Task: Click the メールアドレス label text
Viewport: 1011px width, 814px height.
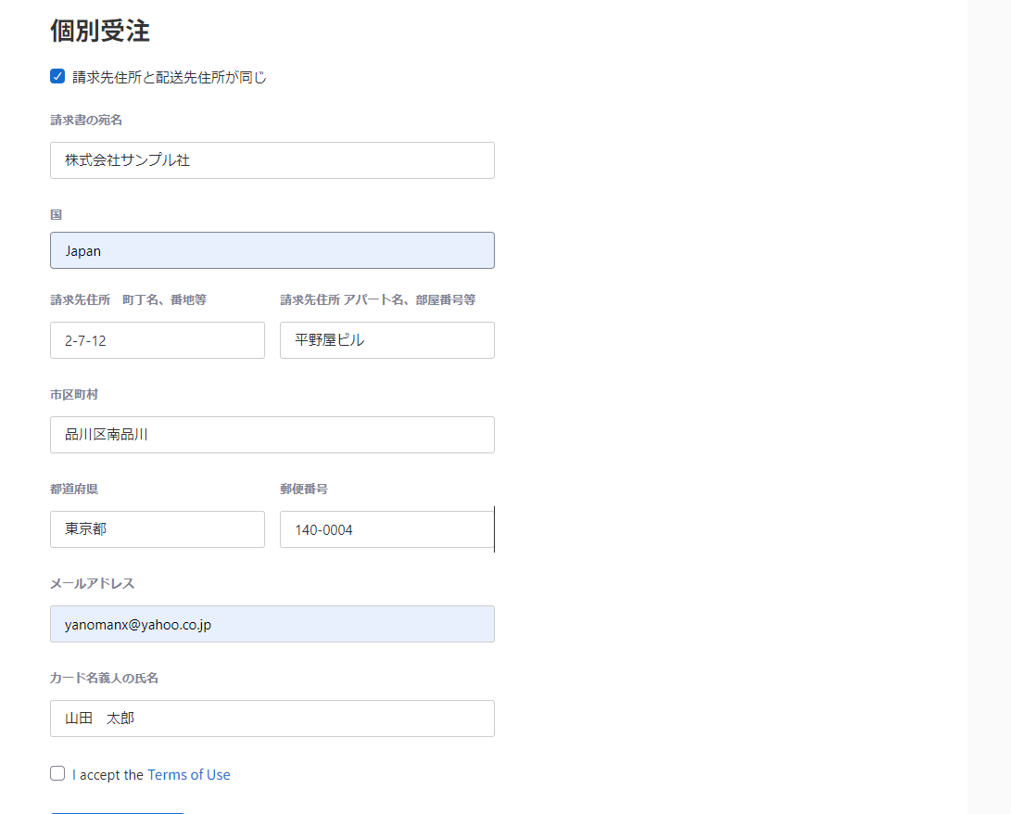Action: (92, 583)
